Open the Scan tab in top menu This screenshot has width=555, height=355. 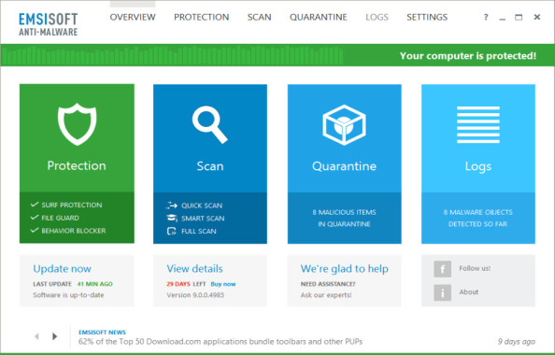pos(259,17)
